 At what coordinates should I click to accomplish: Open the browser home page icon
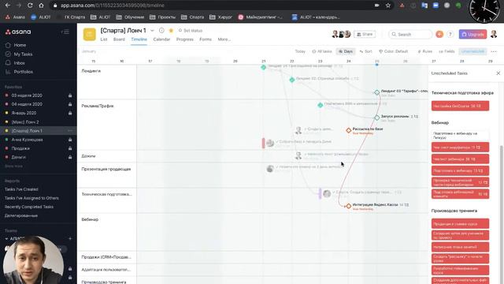click(x=41, y=6)
